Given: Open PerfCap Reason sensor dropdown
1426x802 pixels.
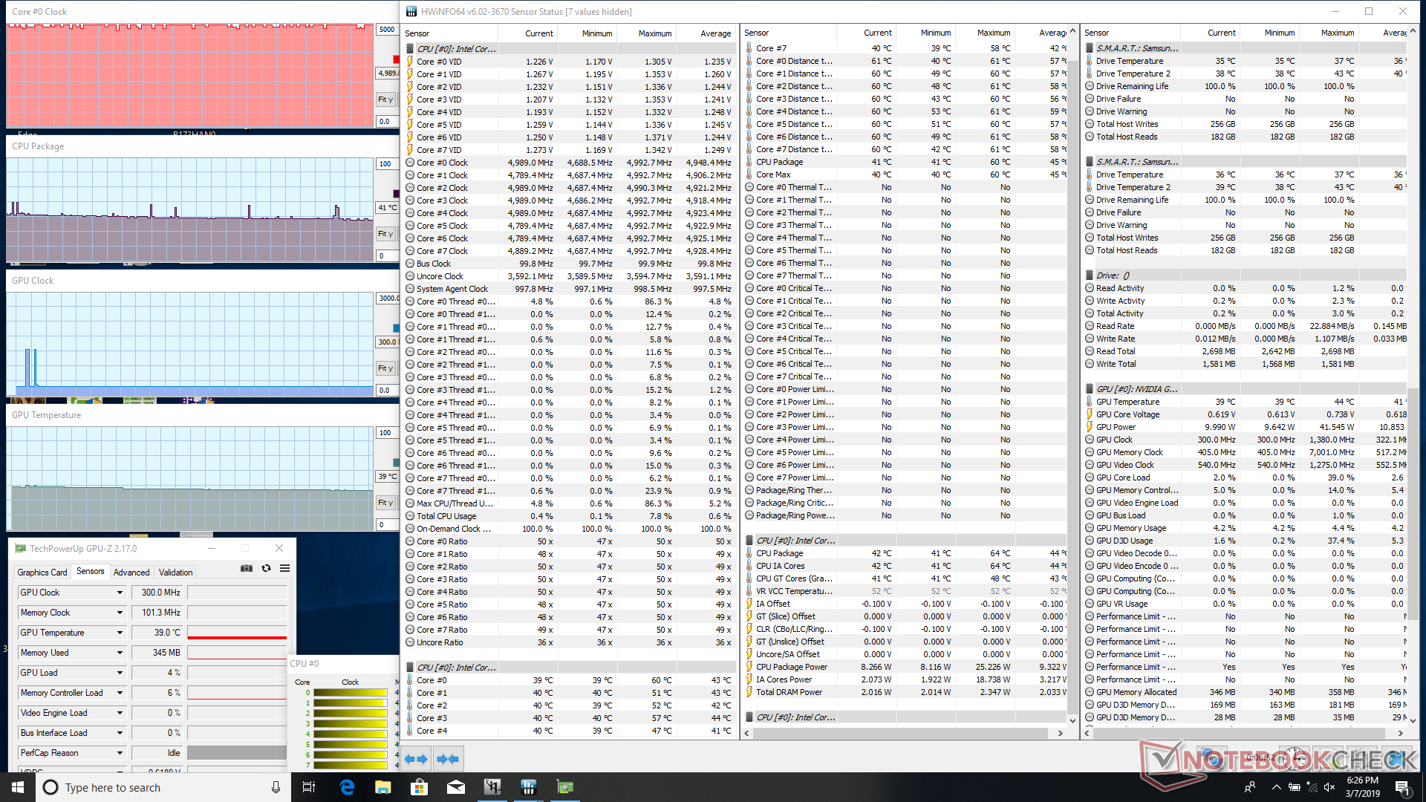Looking at the screenshot, I should point(120,753).
